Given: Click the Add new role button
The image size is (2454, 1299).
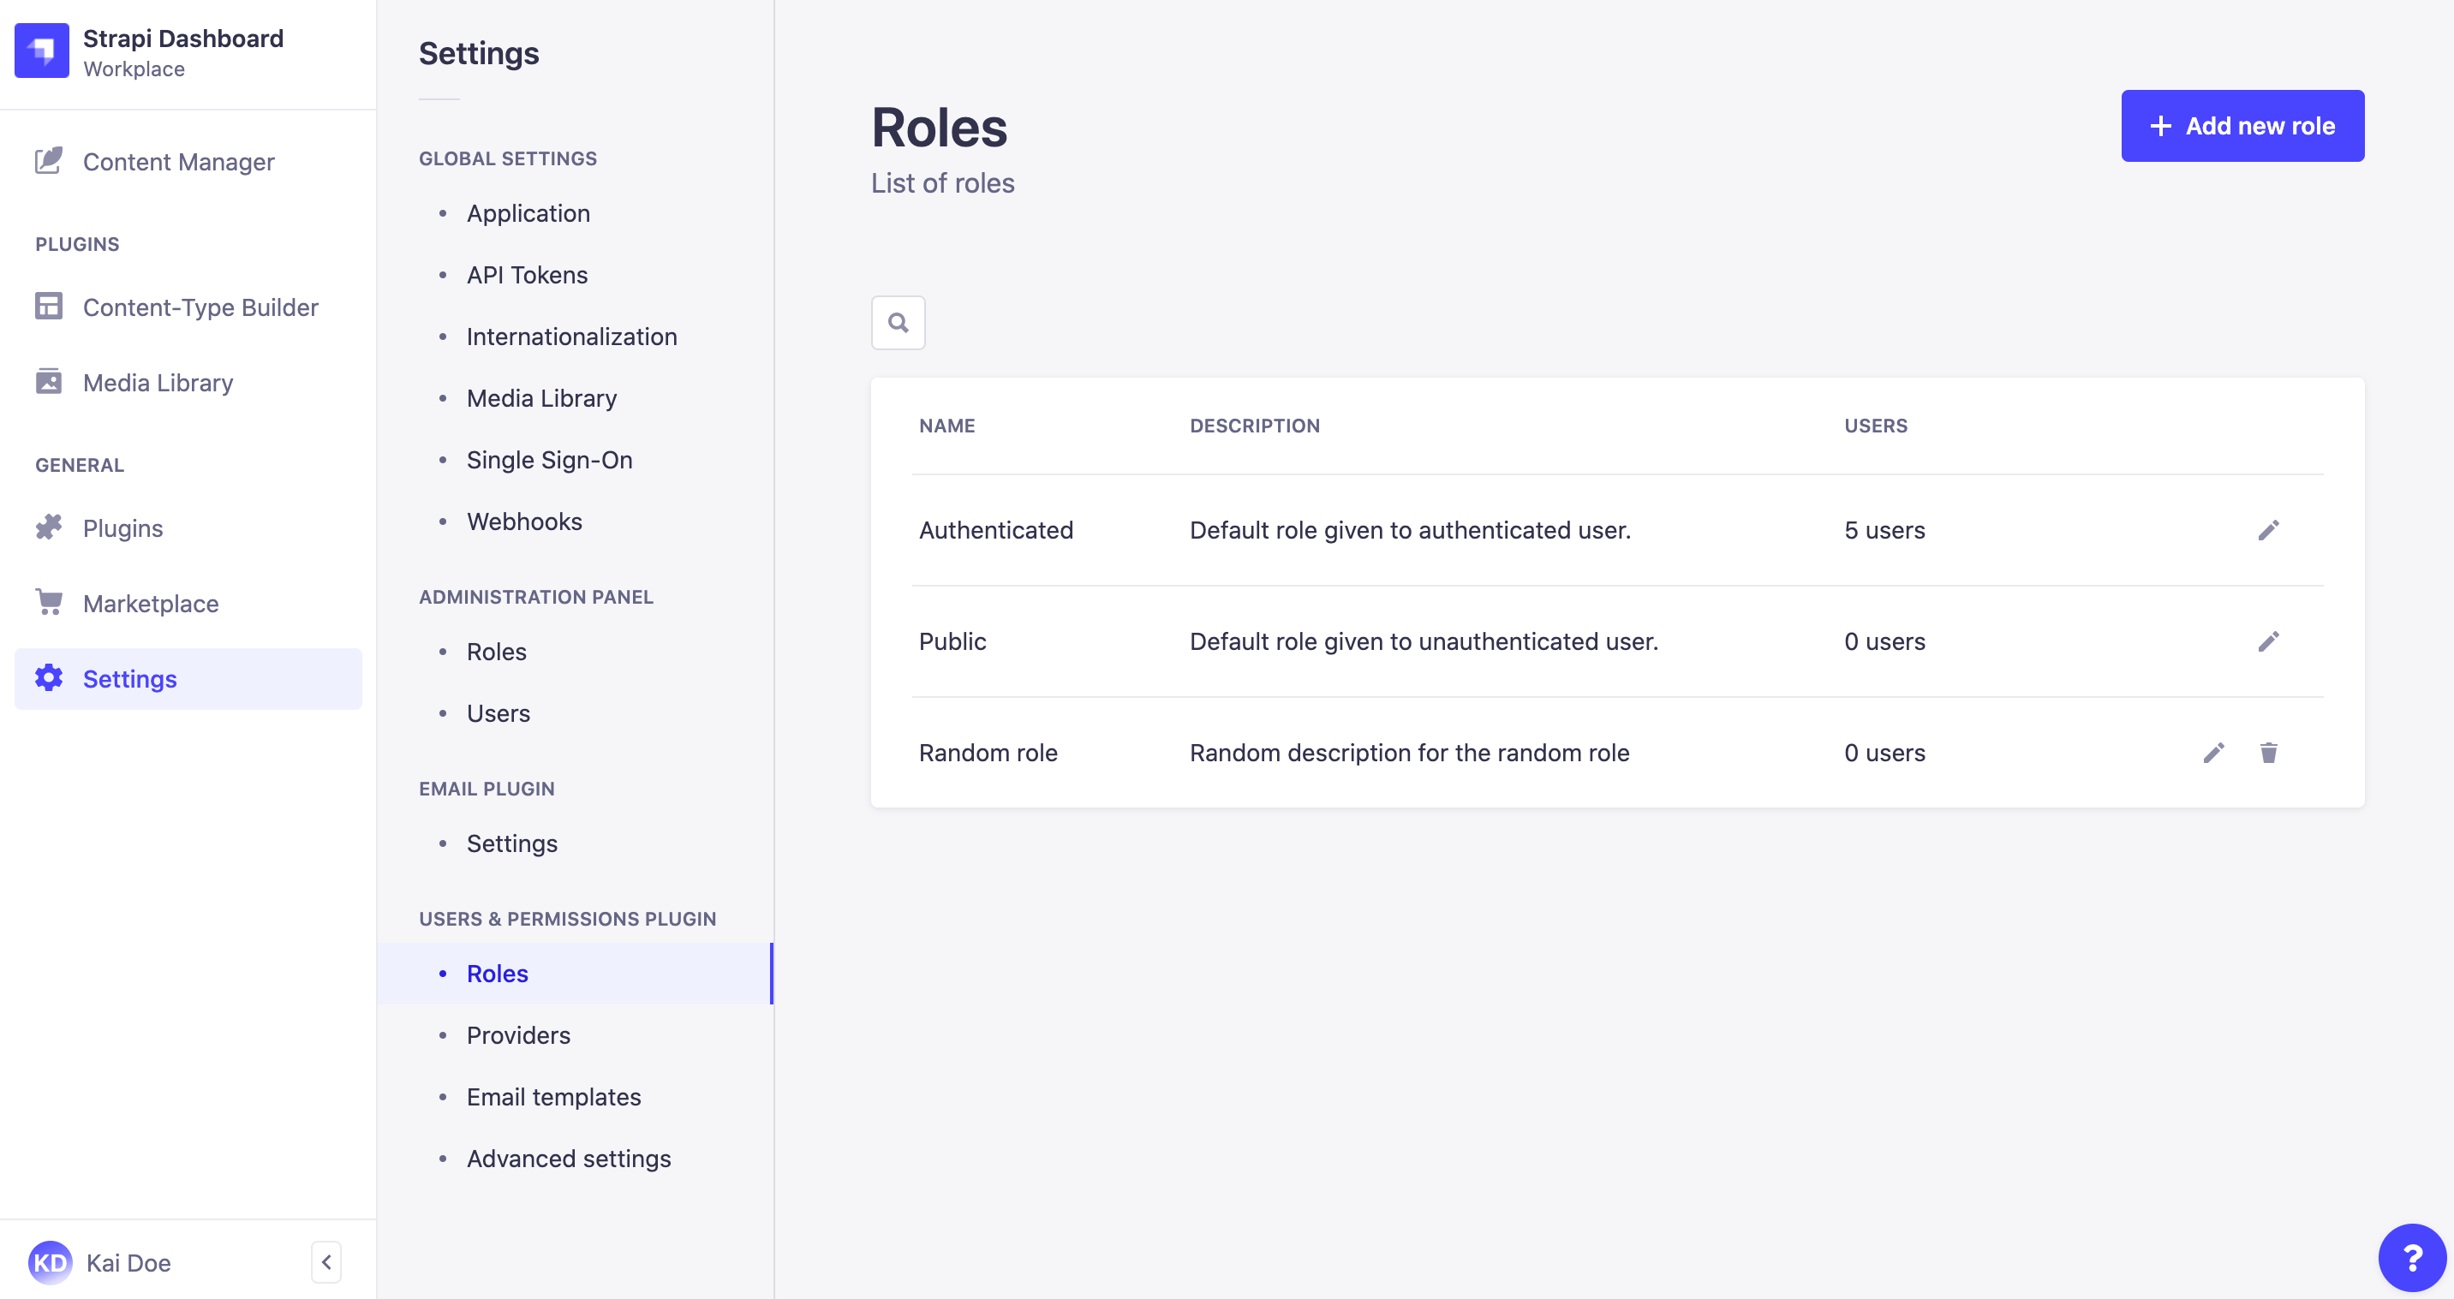Looking at the screenshot, I should pyautogui.click(x=2242, y=125).
